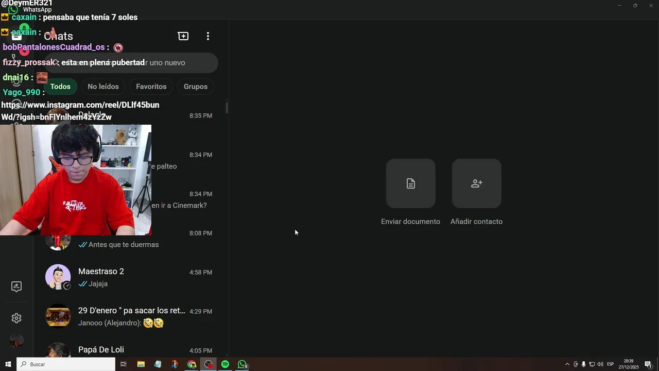Expand hidden system tray icons
The height and width of the screenshot is (371, 659).
pyautogui.click(x=567, y=364)
